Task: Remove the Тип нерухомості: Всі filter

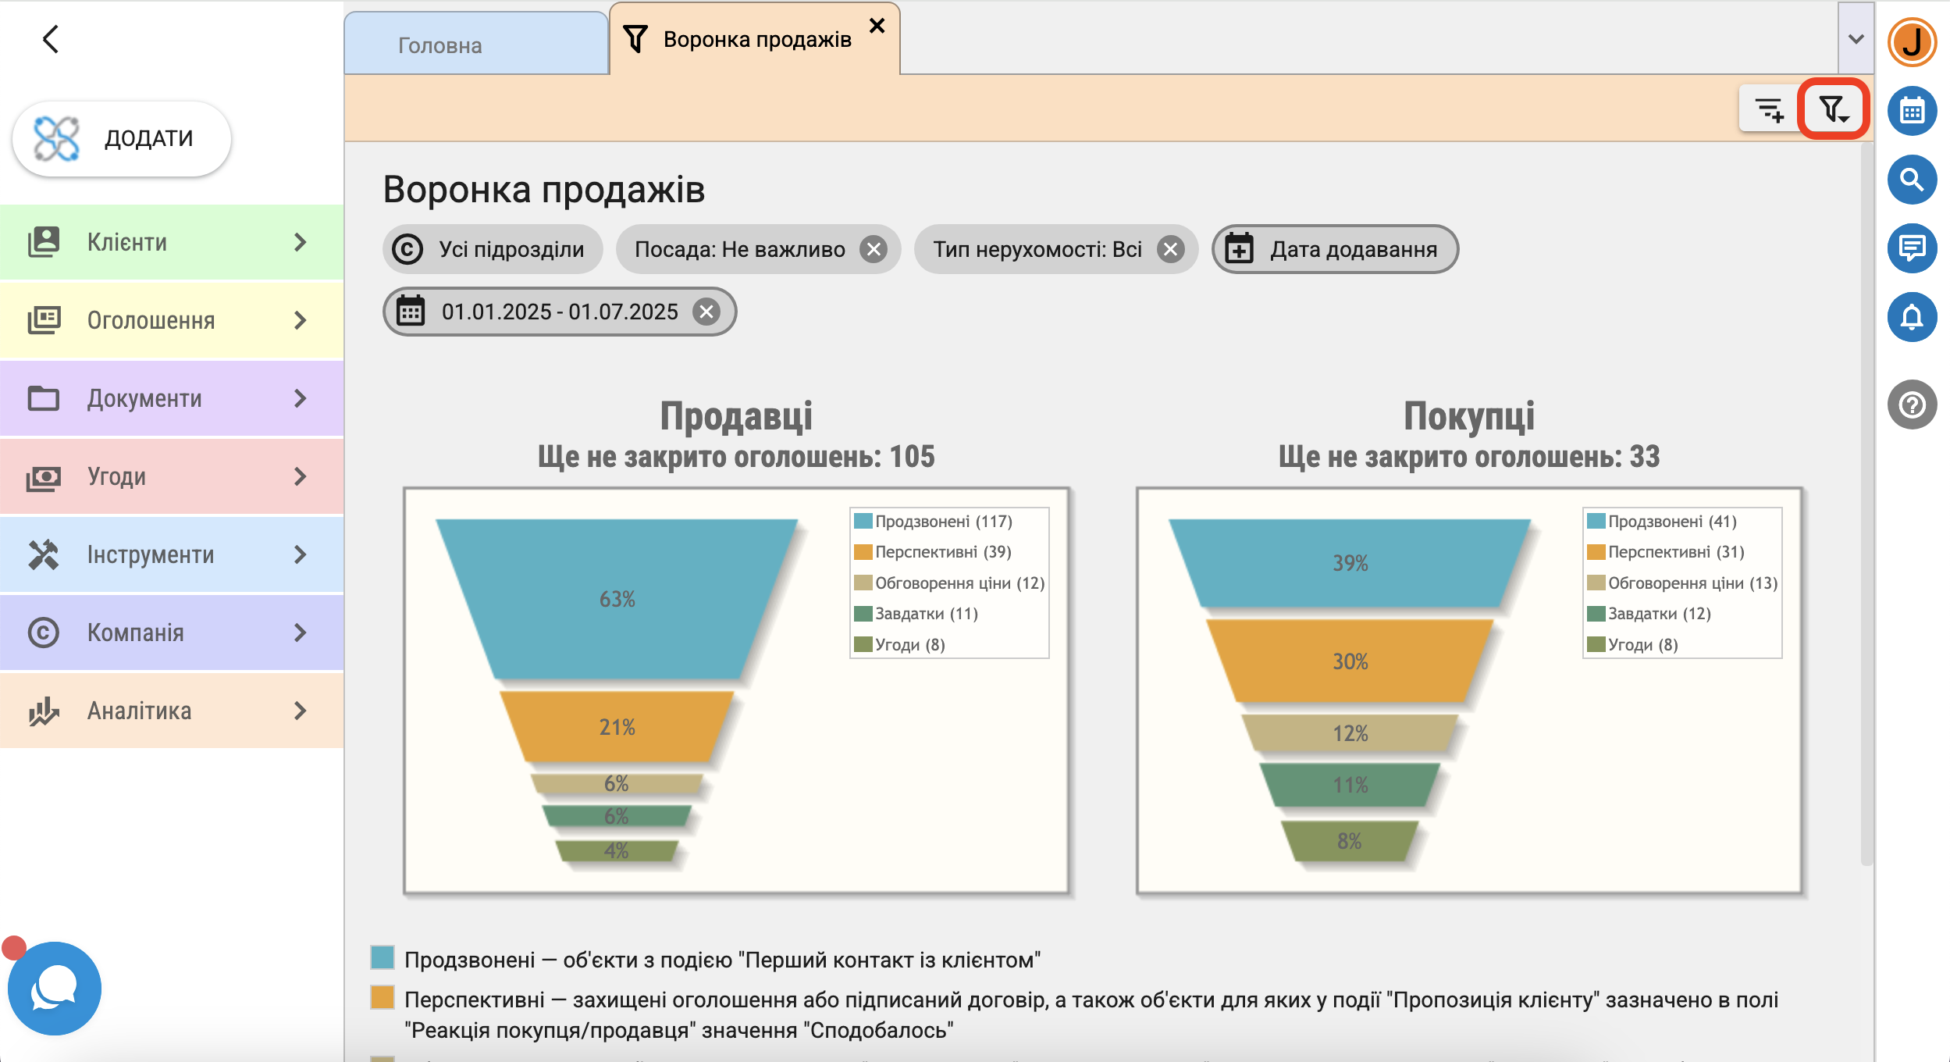Action: pyautogui.click(x=1169, y=250)
